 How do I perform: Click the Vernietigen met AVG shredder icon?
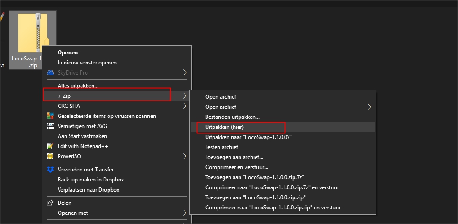50,126
